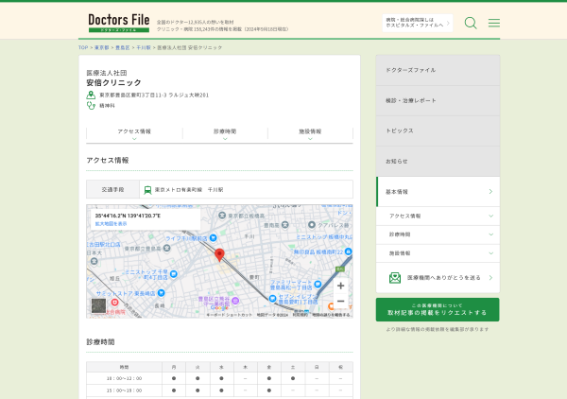Select the 基本情報 sidebar item

point(438,192)
